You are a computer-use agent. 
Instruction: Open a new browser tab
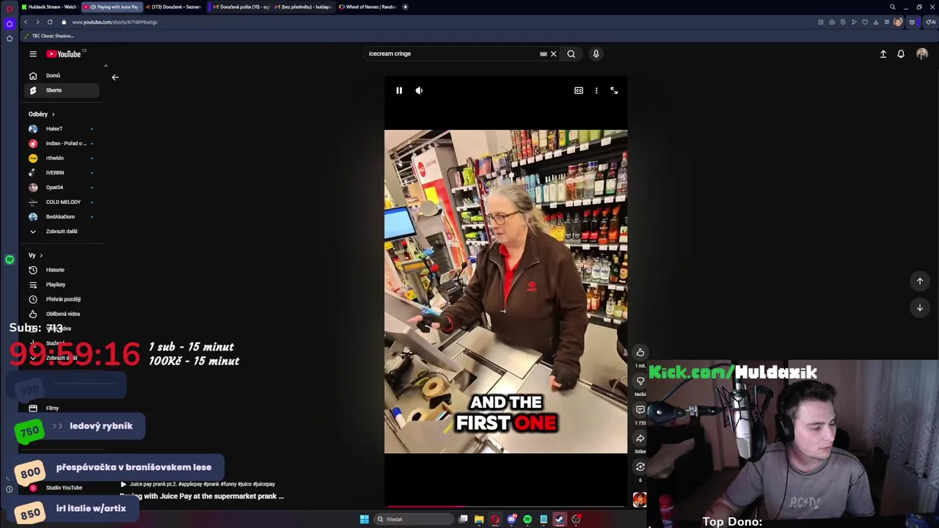406,7
